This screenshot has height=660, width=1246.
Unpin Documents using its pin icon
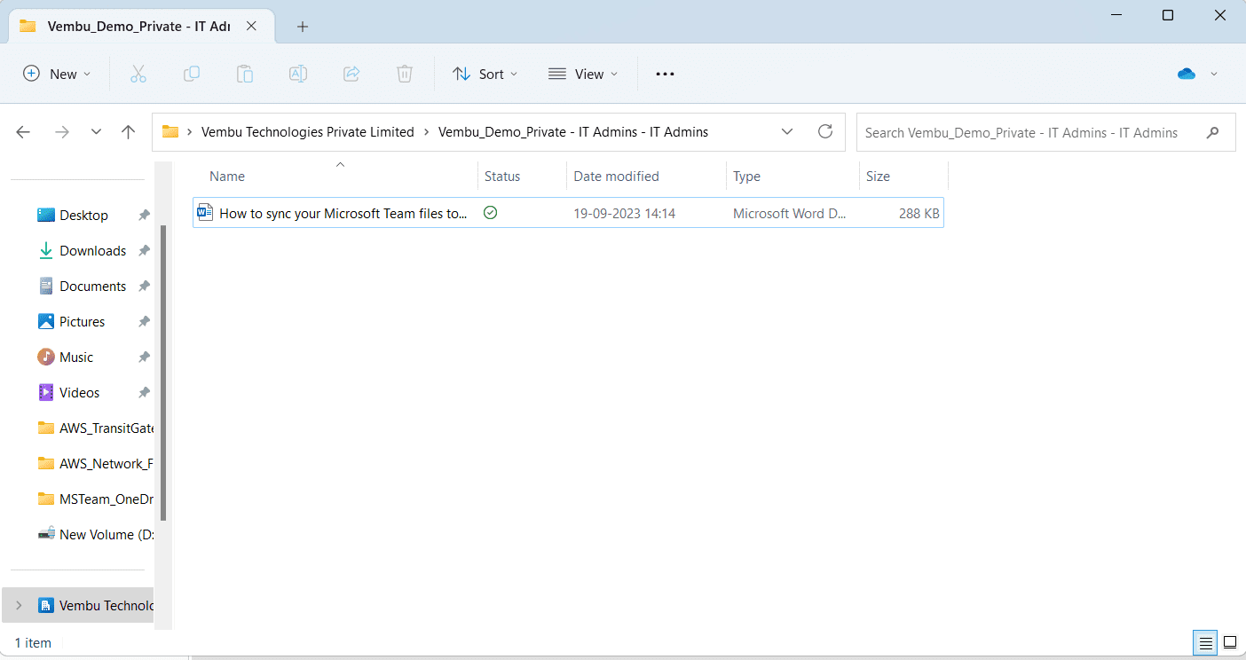144,287
